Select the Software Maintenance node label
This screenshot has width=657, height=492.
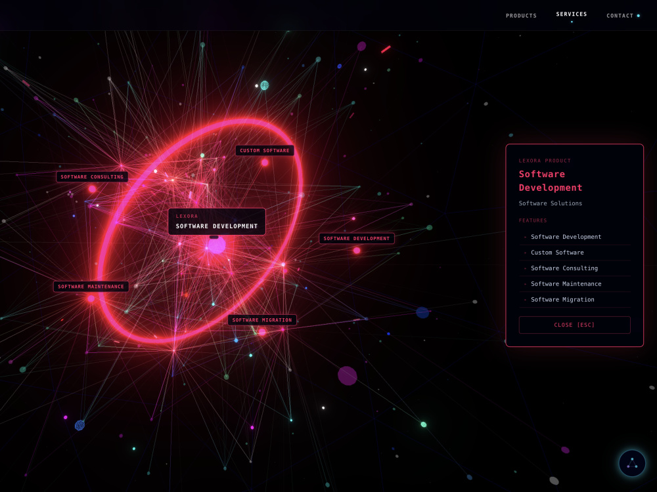[x=91, y=287]
